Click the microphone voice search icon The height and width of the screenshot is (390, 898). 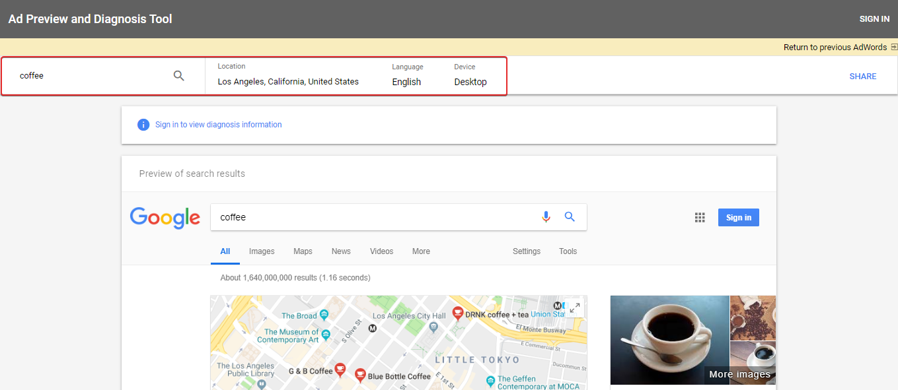546,216
